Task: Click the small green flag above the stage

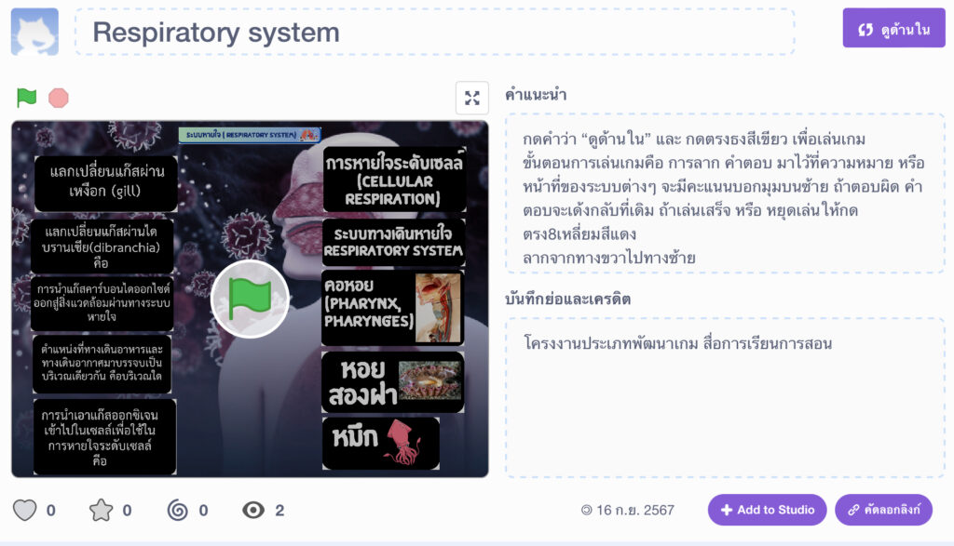Action: point(26,97)
